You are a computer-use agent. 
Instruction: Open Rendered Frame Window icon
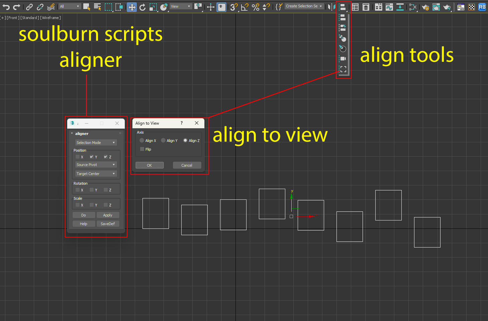pos(436,7)
